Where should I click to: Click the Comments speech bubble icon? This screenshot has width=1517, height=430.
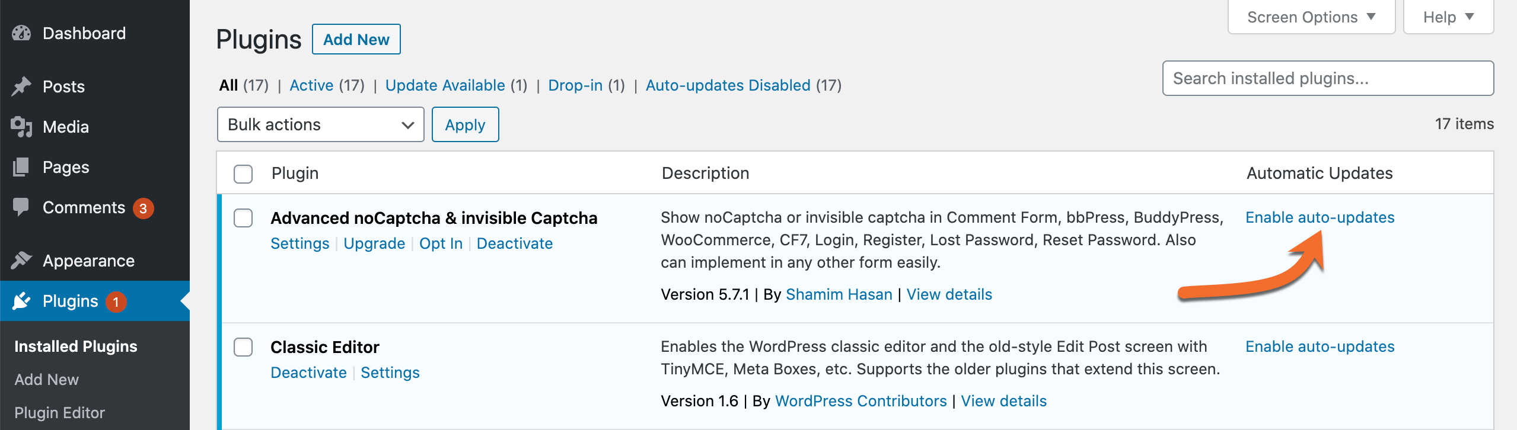[x=21, y=207]
